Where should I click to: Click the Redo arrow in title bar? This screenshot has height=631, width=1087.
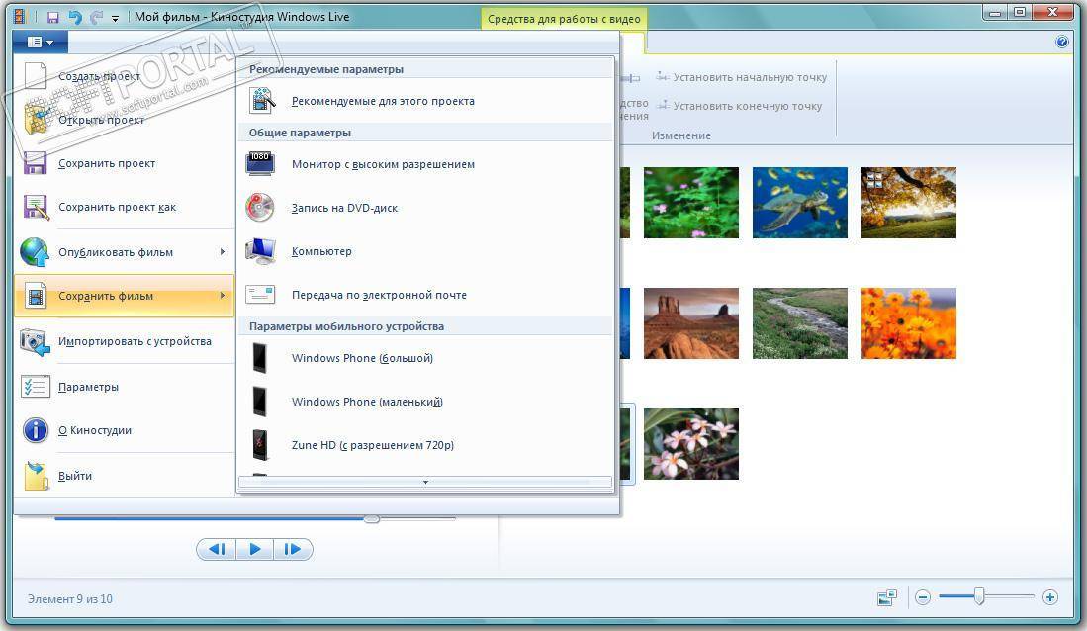pos(97,18)
